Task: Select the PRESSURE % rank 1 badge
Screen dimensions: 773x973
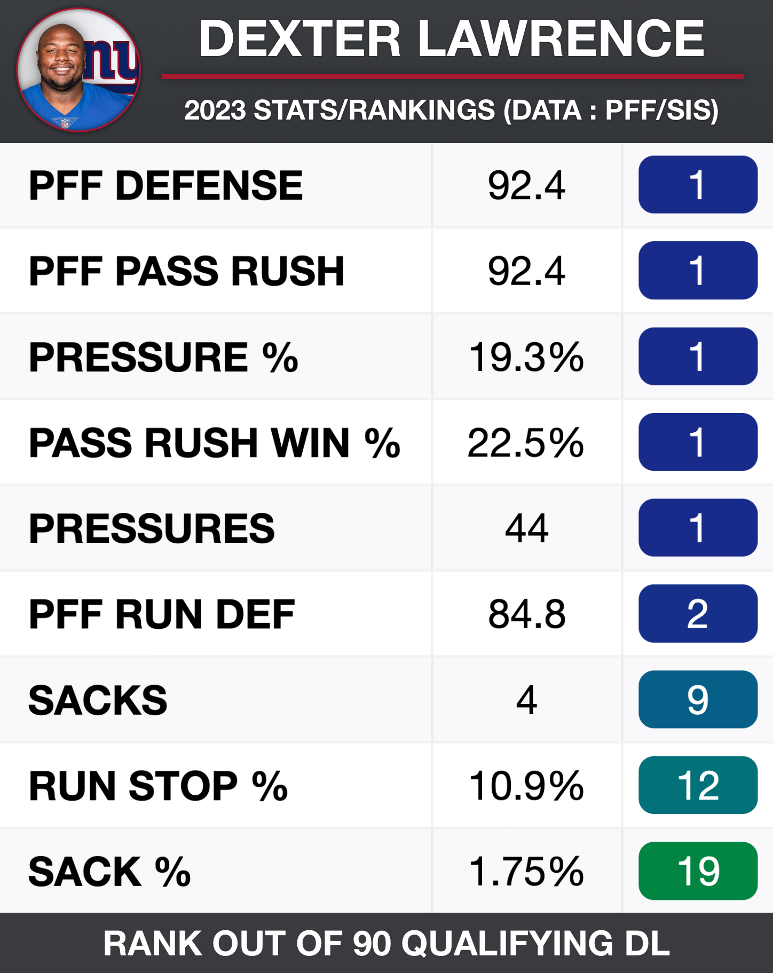Action: (698, 357)
